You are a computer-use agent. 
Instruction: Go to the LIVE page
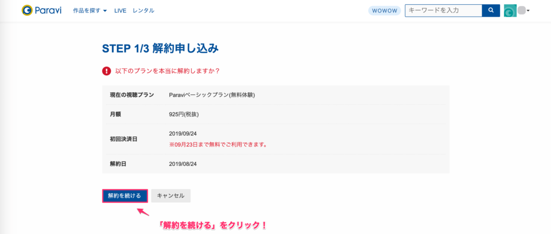(x=120, y=11)
